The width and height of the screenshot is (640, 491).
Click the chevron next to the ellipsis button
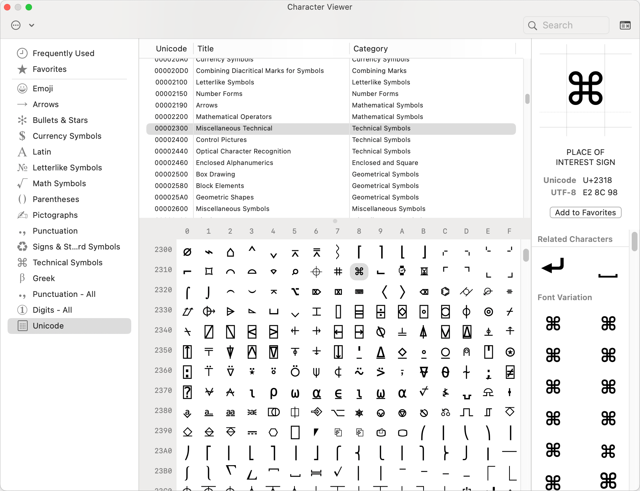coord(32,25)
